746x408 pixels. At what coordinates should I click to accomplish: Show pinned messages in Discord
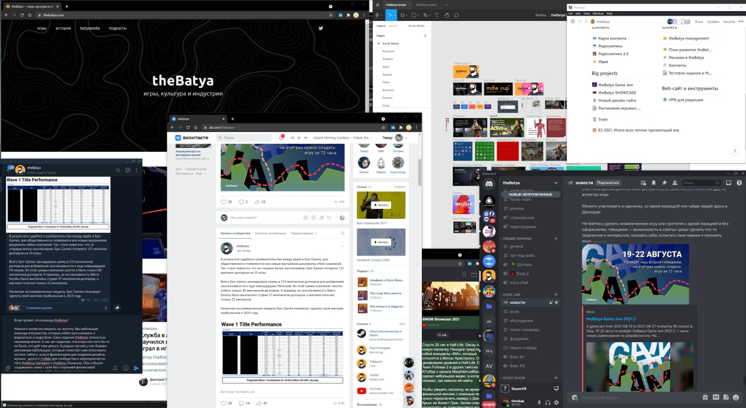664,183
